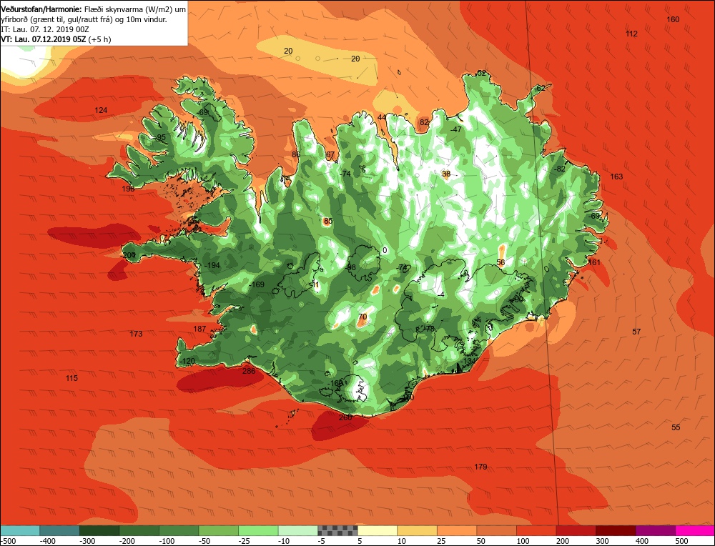Click the yellow-orange swatch between 10 and 25
715x546 pixels.
pos(418,530)
